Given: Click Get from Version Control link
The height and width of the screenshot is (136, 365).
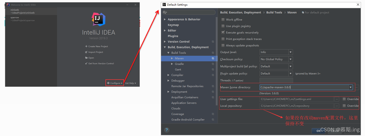Looking at the screenshot, I should coord(101,63).
